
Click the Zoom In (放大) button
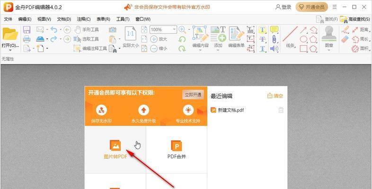(159, 39)
